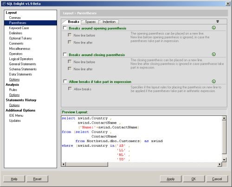This screenshot has width=232, height=187.
Task: Click preview vertical scrollbar up arrow
Action: tap(224, 118)
